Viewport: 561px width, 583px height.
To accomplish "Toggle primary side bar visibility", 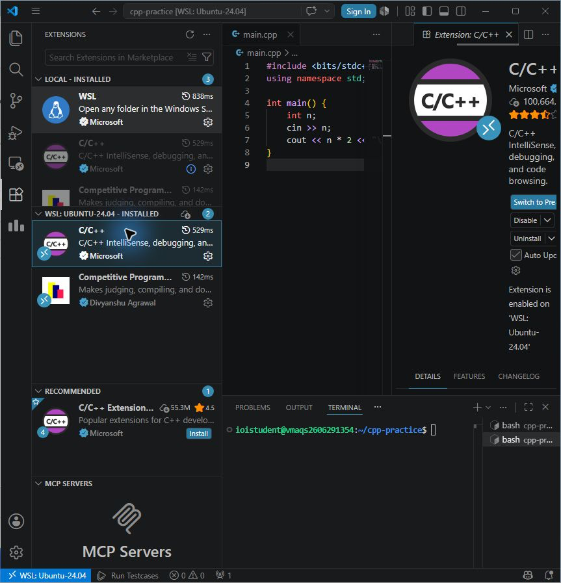I will coord(427,11).
